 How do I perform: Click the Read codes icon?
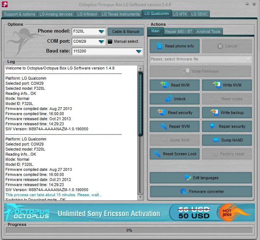pyautogui.click(x=216, y=99)
